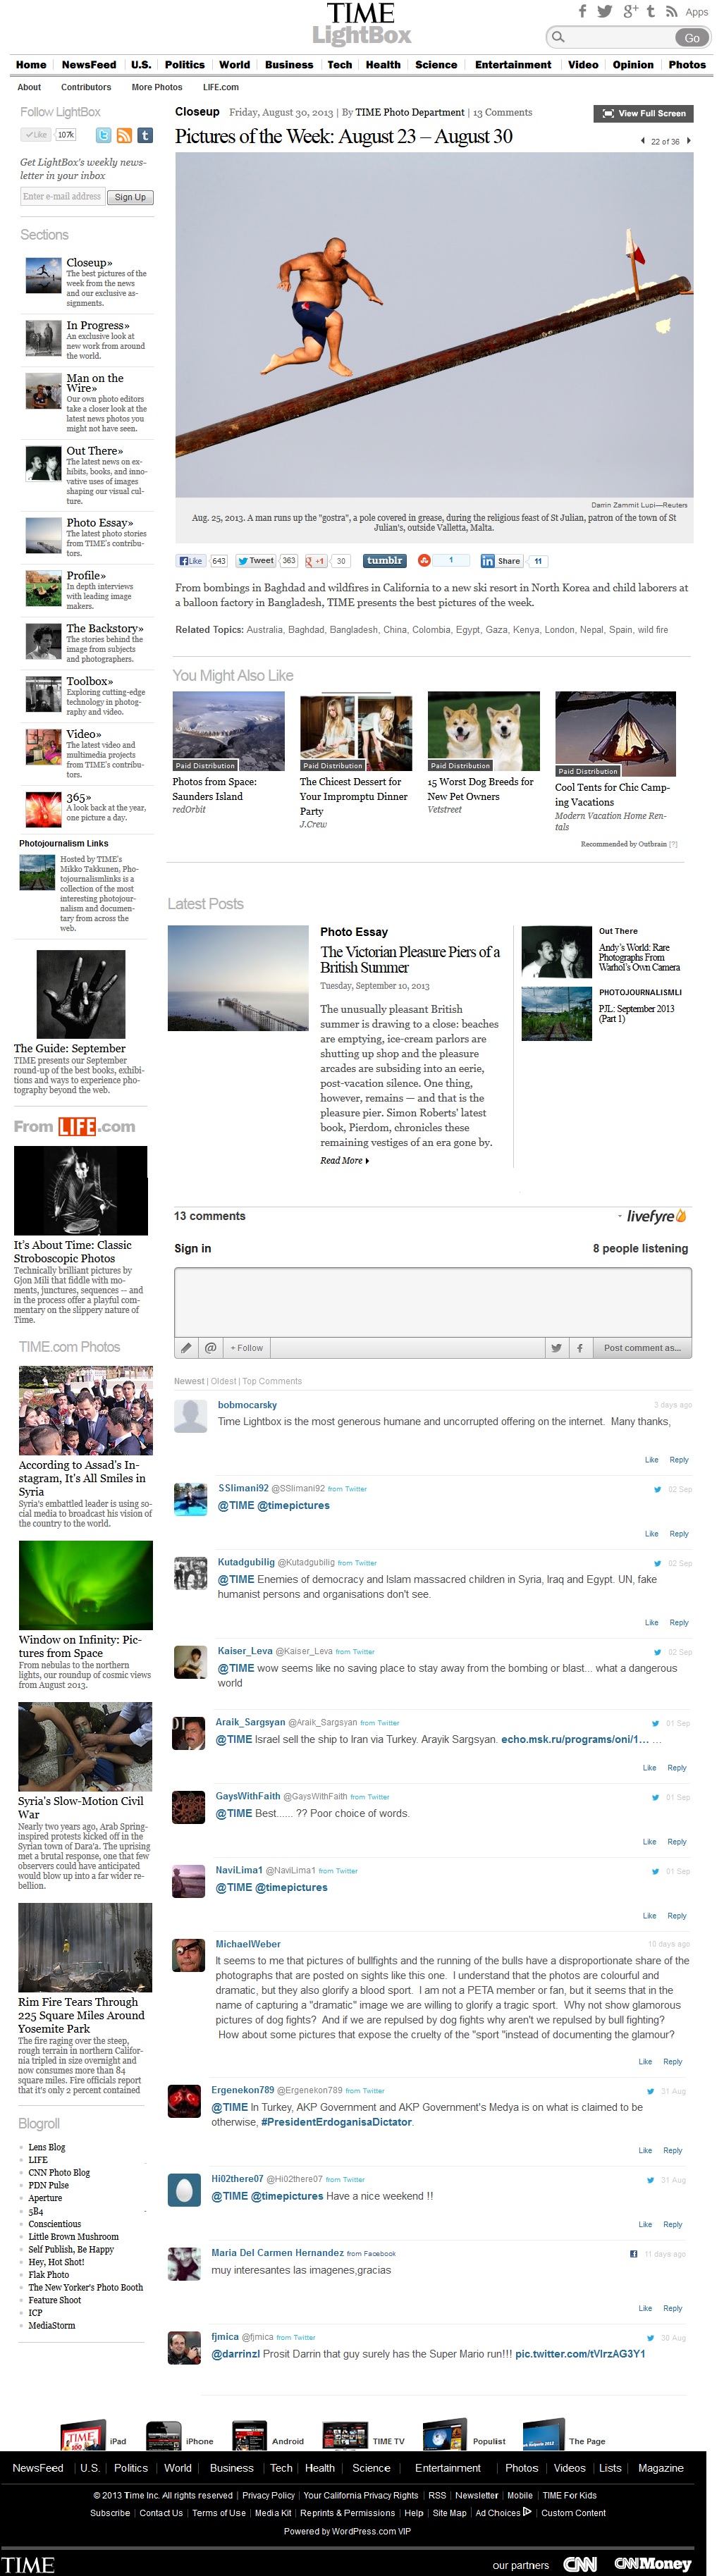Focus the newsletter e-mail address field
Viewport: 724px width, 2576px height.
tap(62, 196)
